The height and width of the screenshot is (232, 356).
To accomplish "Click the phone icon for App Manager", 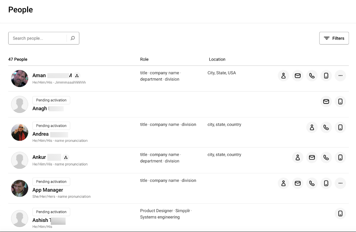I will tap(312, 183).
